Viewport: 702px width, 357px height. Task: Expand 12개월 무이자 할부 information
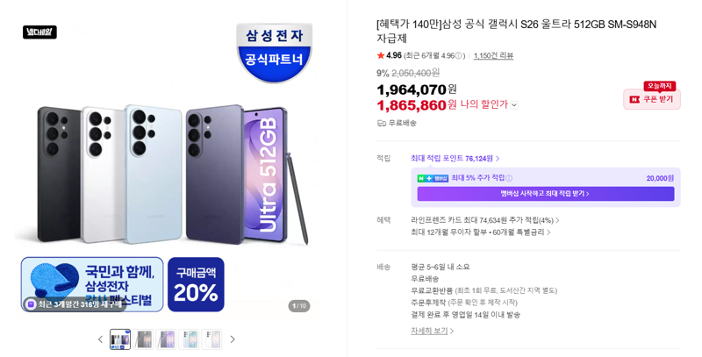(x=480, y=232)
